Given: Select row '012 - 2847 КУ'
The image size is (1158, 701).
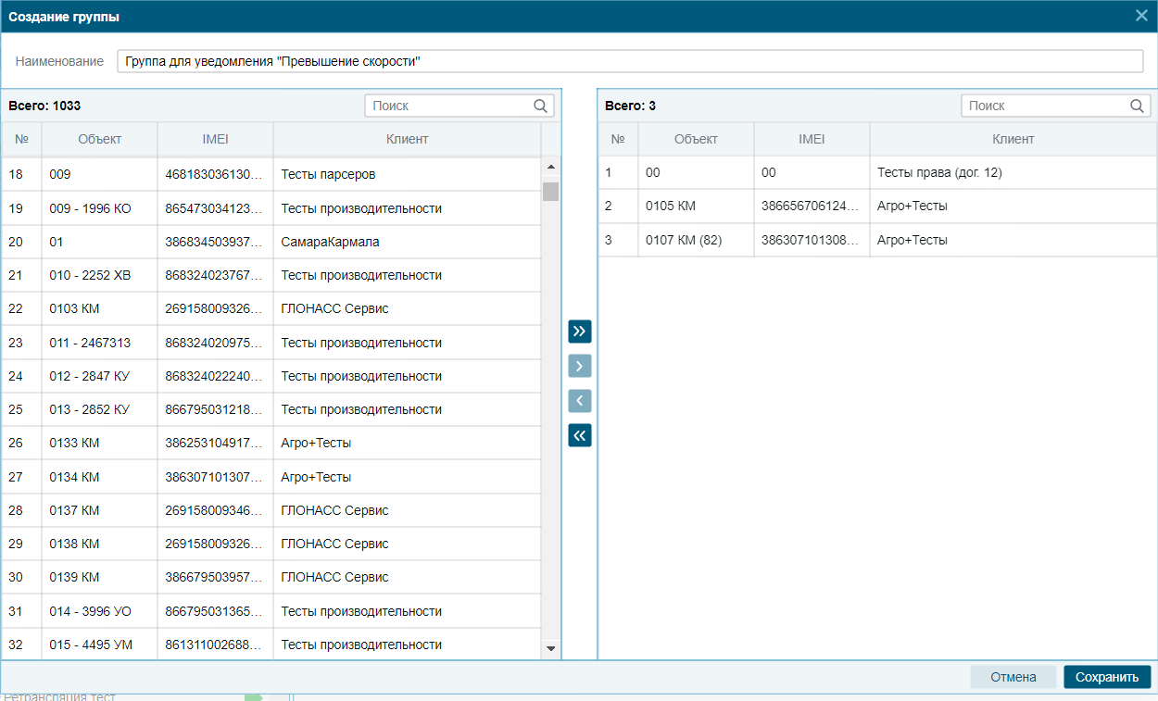Looking at the screenshot, I should 271,376.
